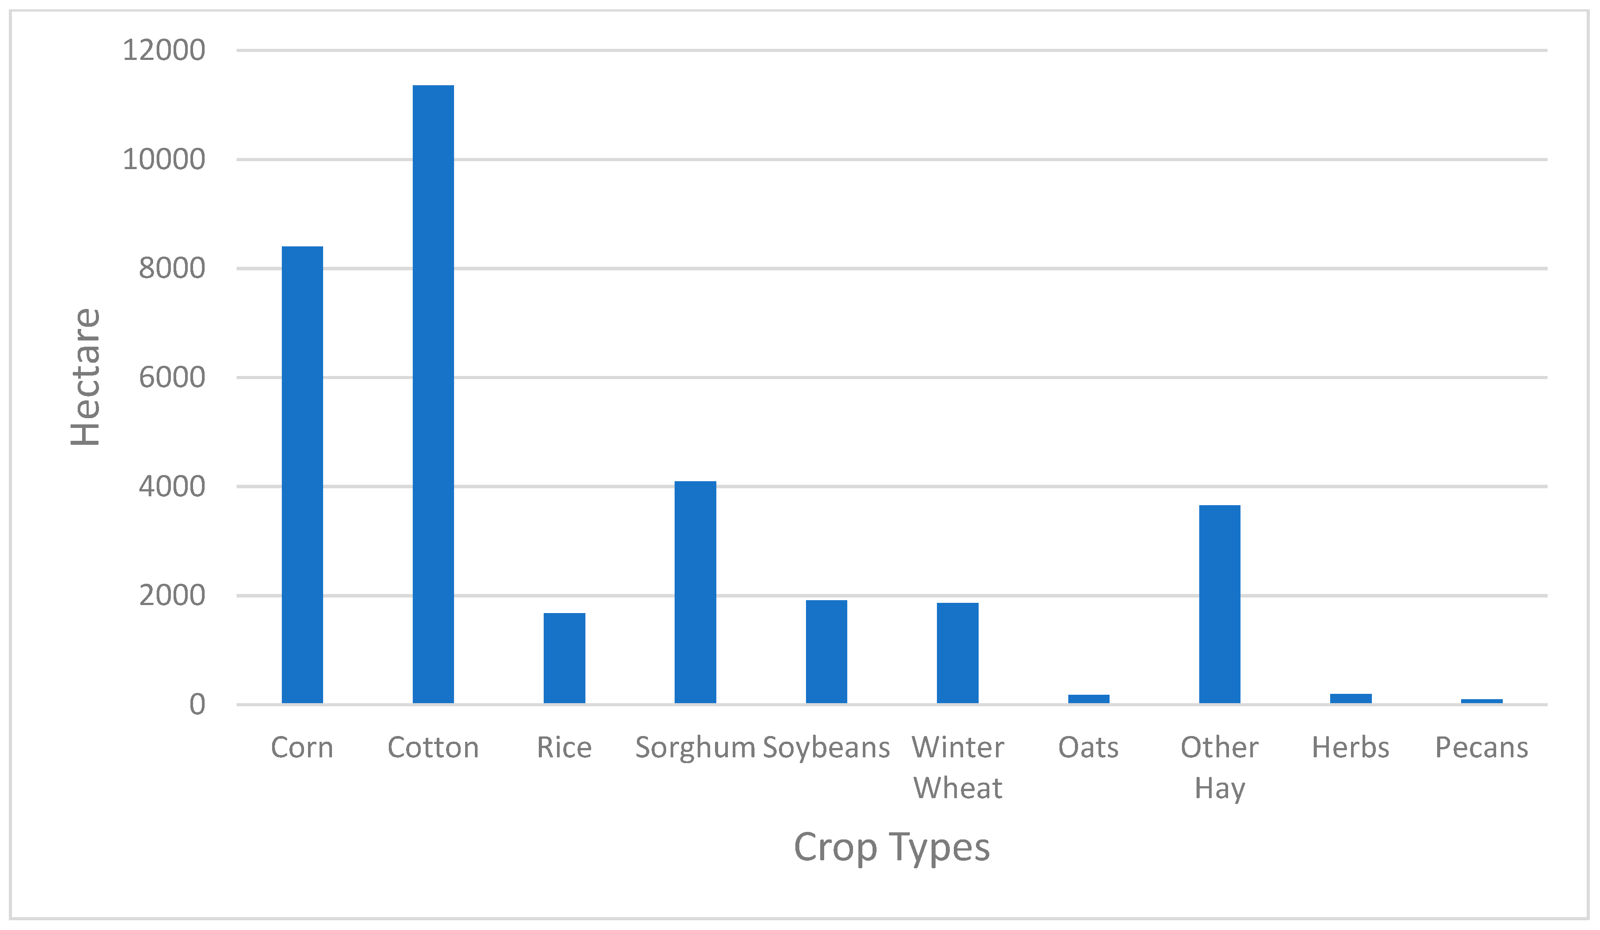This screenshot has width=1600, height=930.
Task: Click the Hectare vertical axis title
Action: pos(86,377)
